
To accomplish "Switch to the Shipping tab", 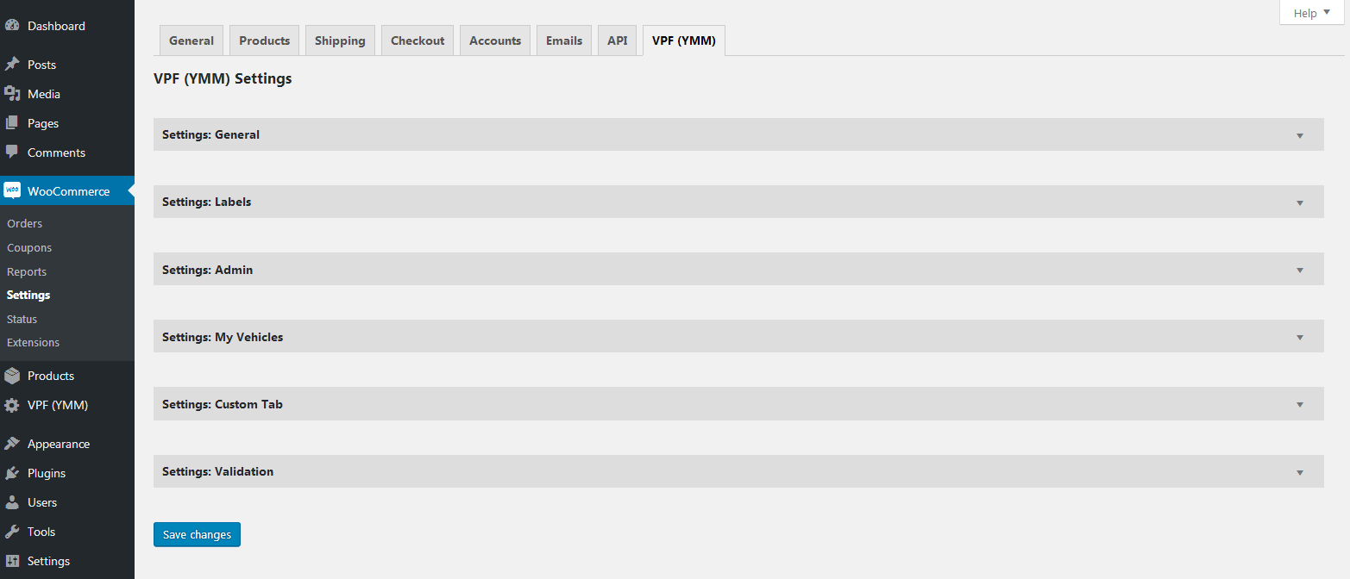I will point(340,40).
